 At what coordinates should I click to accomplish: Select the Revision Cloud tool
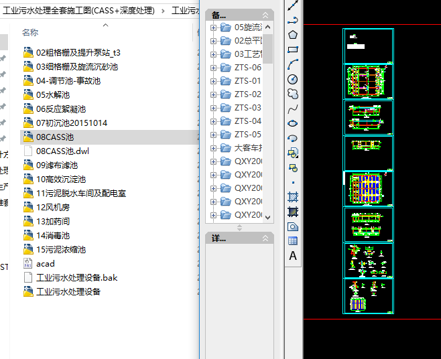(x=293, y=94)
